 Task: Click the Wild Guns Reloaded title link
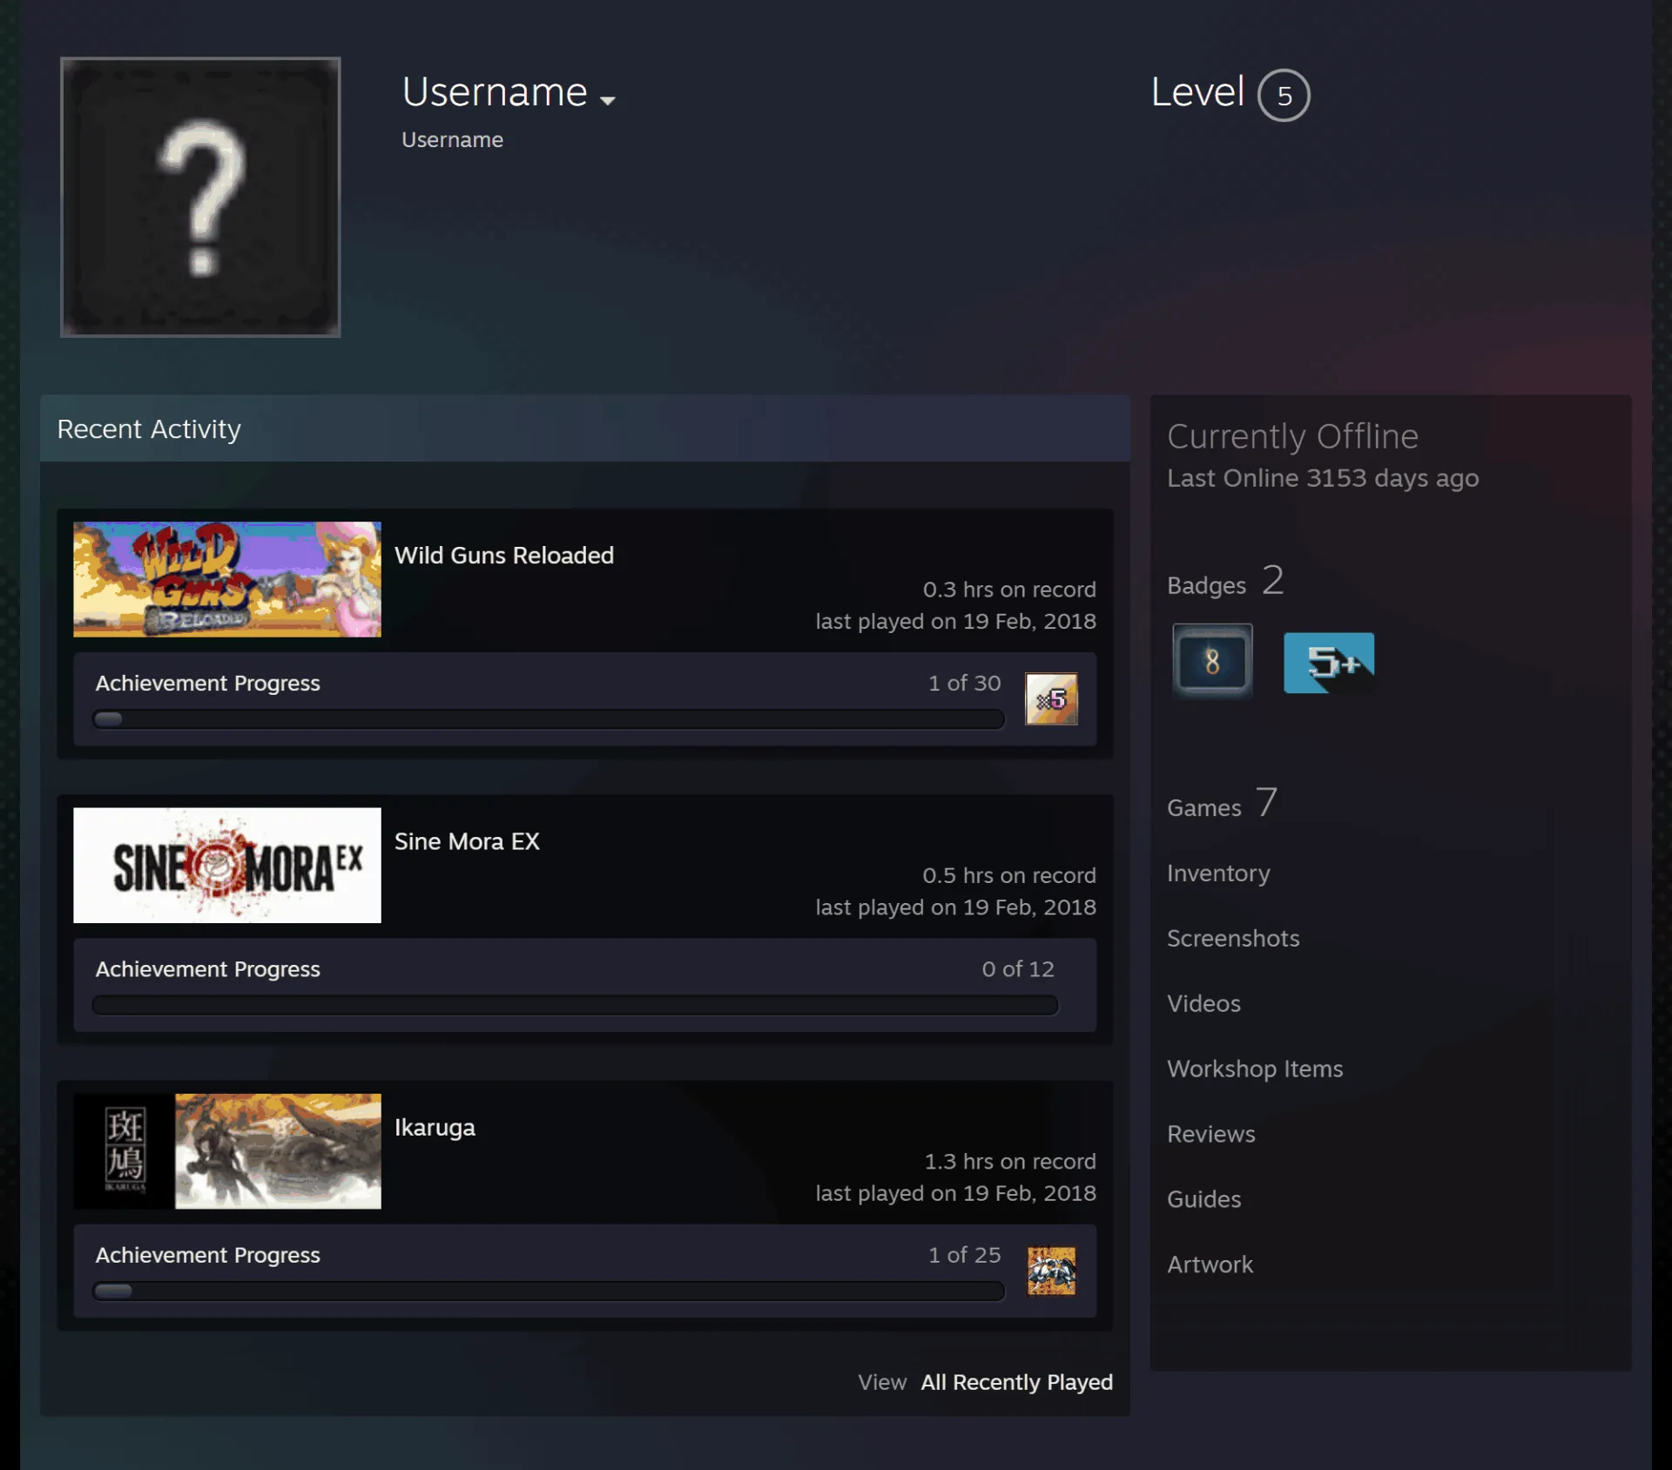504,556
